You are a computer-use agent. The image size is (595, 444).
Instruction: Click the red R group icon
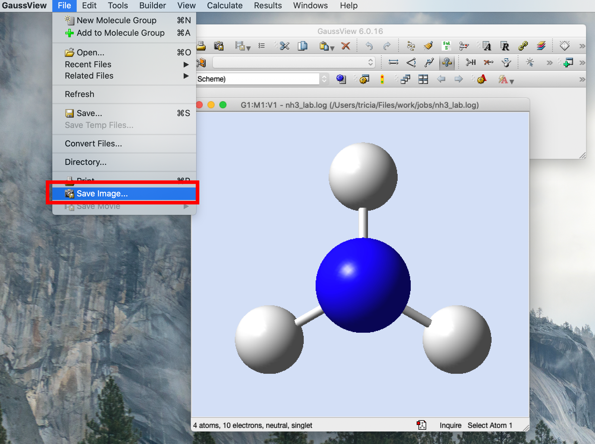(505, 46)
